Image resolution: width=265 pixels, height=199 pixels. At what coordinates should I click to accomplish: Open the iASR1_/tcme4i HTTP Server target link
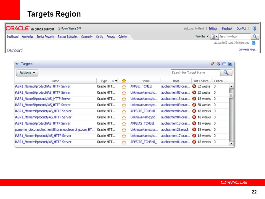43,99
